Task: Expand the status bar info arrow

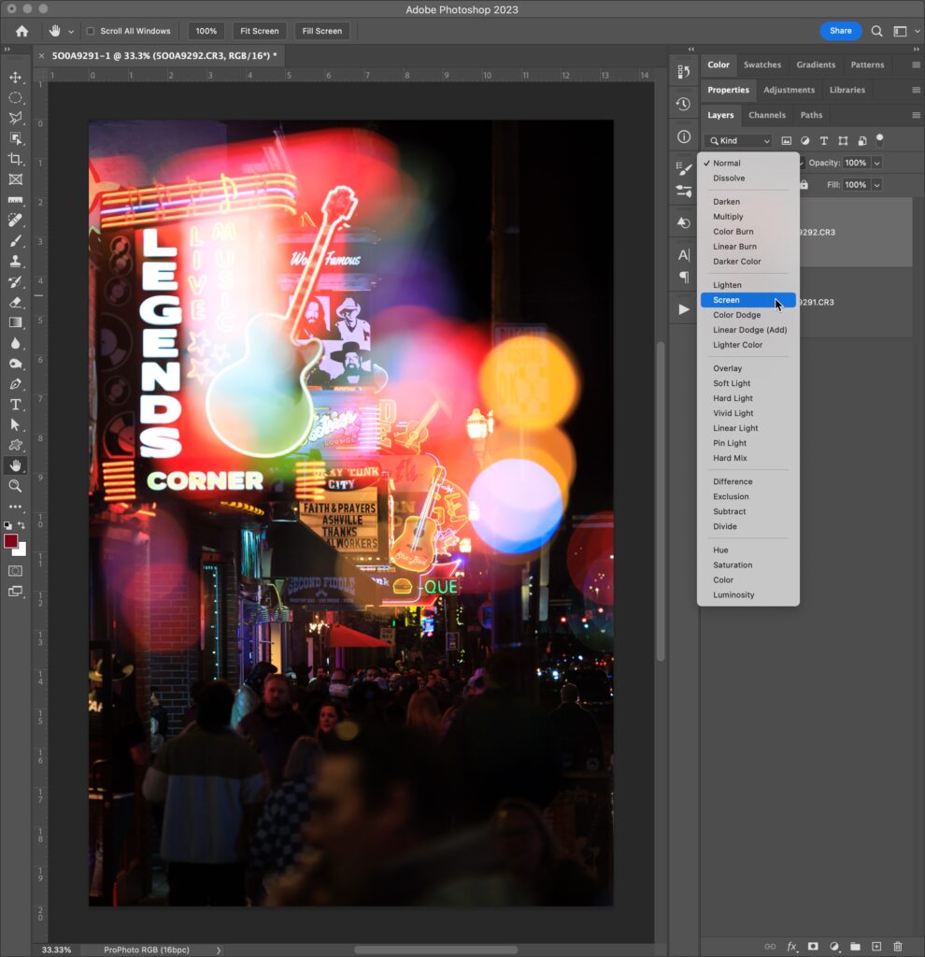Action: point(219,950)
